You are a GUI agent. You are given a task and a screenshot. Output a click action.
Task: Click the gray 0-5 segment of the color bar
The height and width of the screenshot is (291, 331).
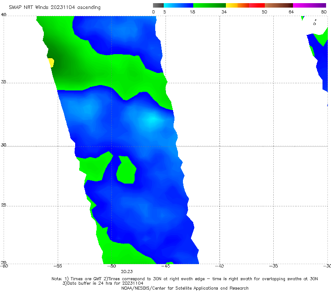click(x=158, y=5)
